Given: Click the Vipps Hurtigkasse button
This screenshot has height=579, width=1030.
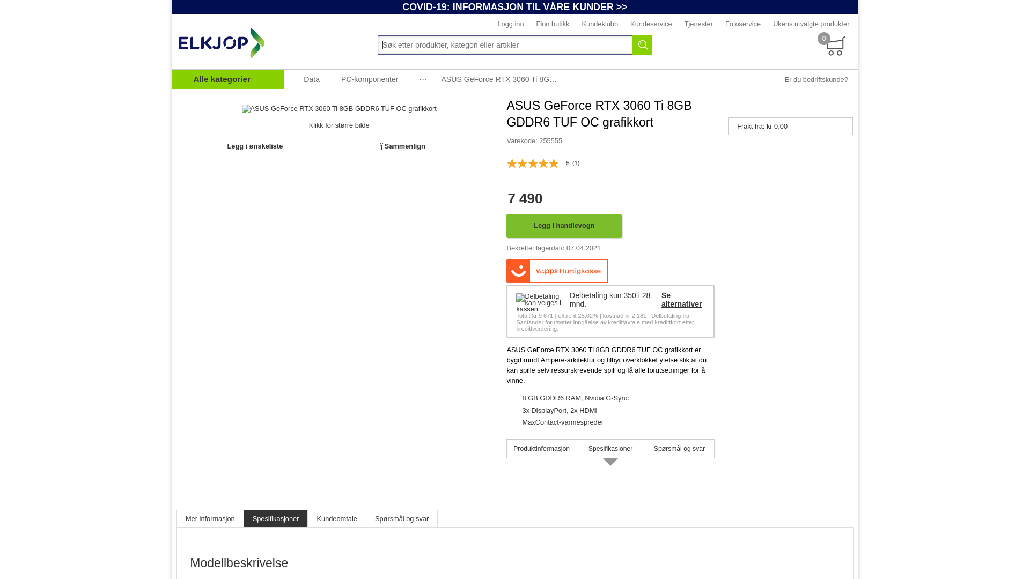Looking at the screenshot, I should pos(557,271).
